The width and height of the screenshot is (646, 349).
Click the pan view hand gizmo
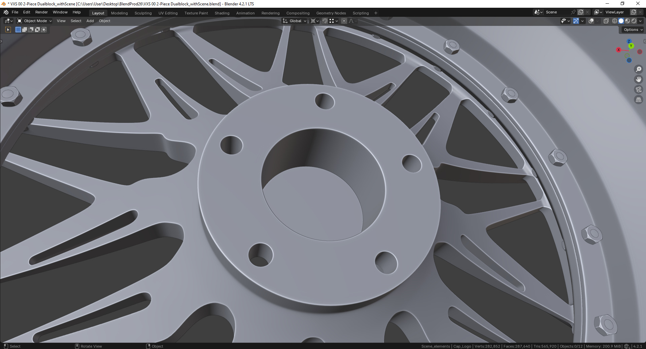[x=639, y=79]
